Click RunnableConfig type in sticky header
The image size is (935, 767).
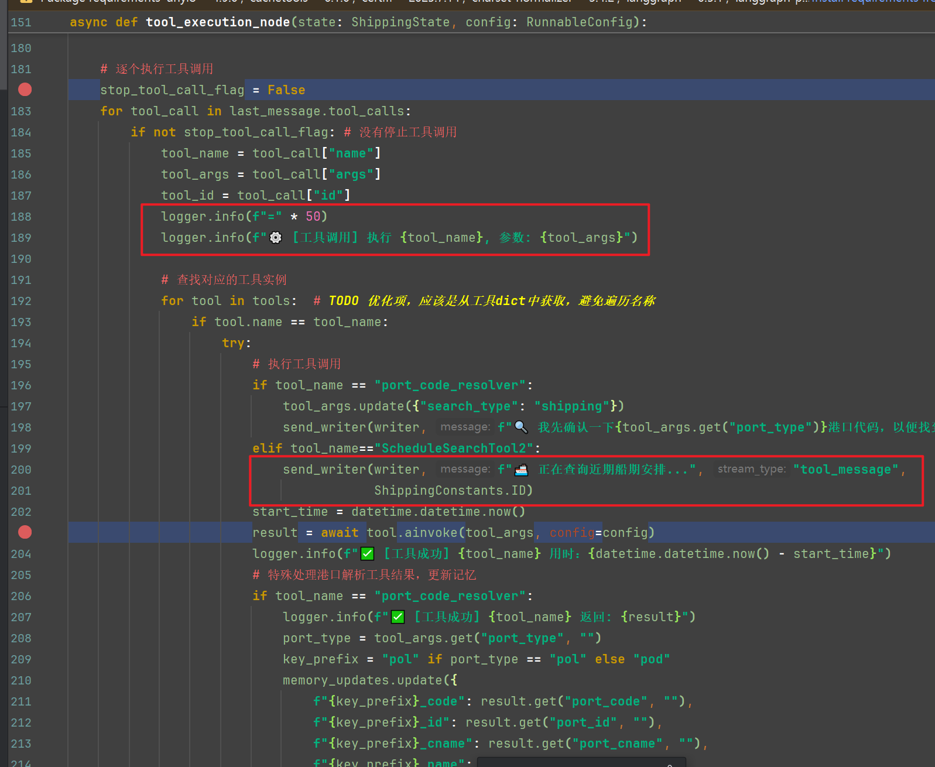[580, 22]
